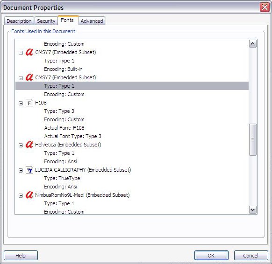Collapse the NimbusRomNo9L-Medi font entry
272x264 pixels.
[21, 195]
